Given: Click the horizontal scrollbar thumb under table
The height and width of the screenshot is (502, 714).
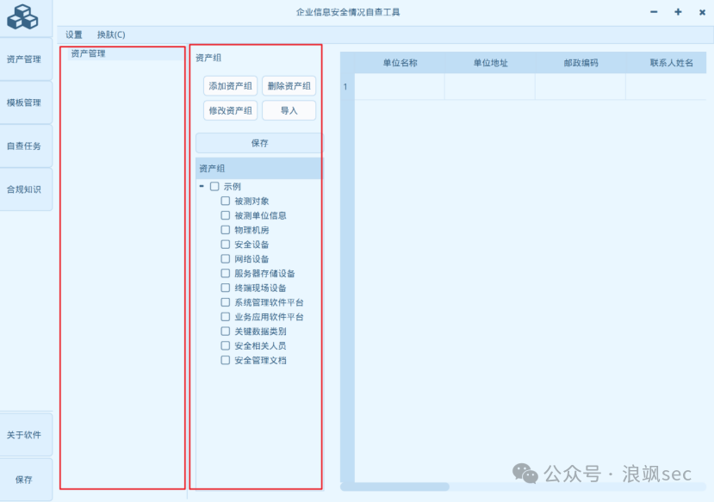Looking at the screenshot, I should click(394, 487).
